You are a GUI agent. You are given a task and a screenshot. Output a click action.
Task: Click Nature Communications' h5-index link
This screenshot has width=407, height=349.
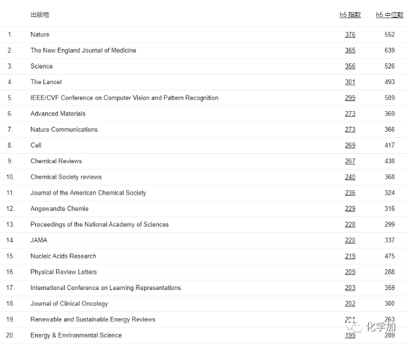click(350, 129)
